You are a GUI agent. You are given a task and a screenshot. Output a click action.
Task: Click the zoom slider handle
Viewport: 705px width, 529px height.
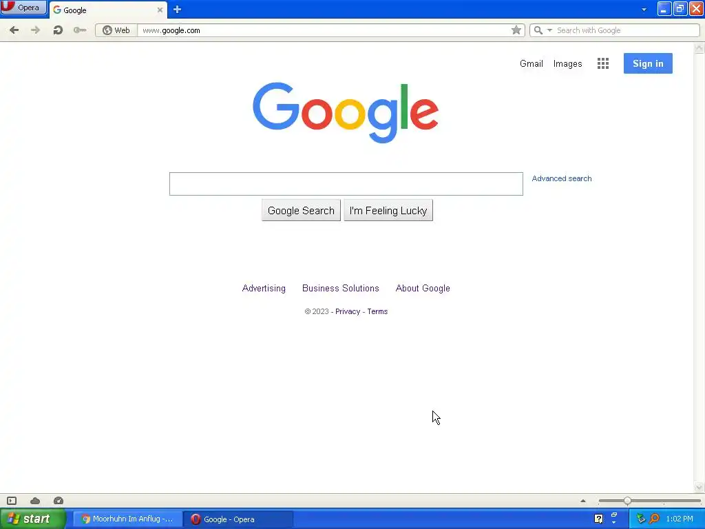tap(627, 501)
